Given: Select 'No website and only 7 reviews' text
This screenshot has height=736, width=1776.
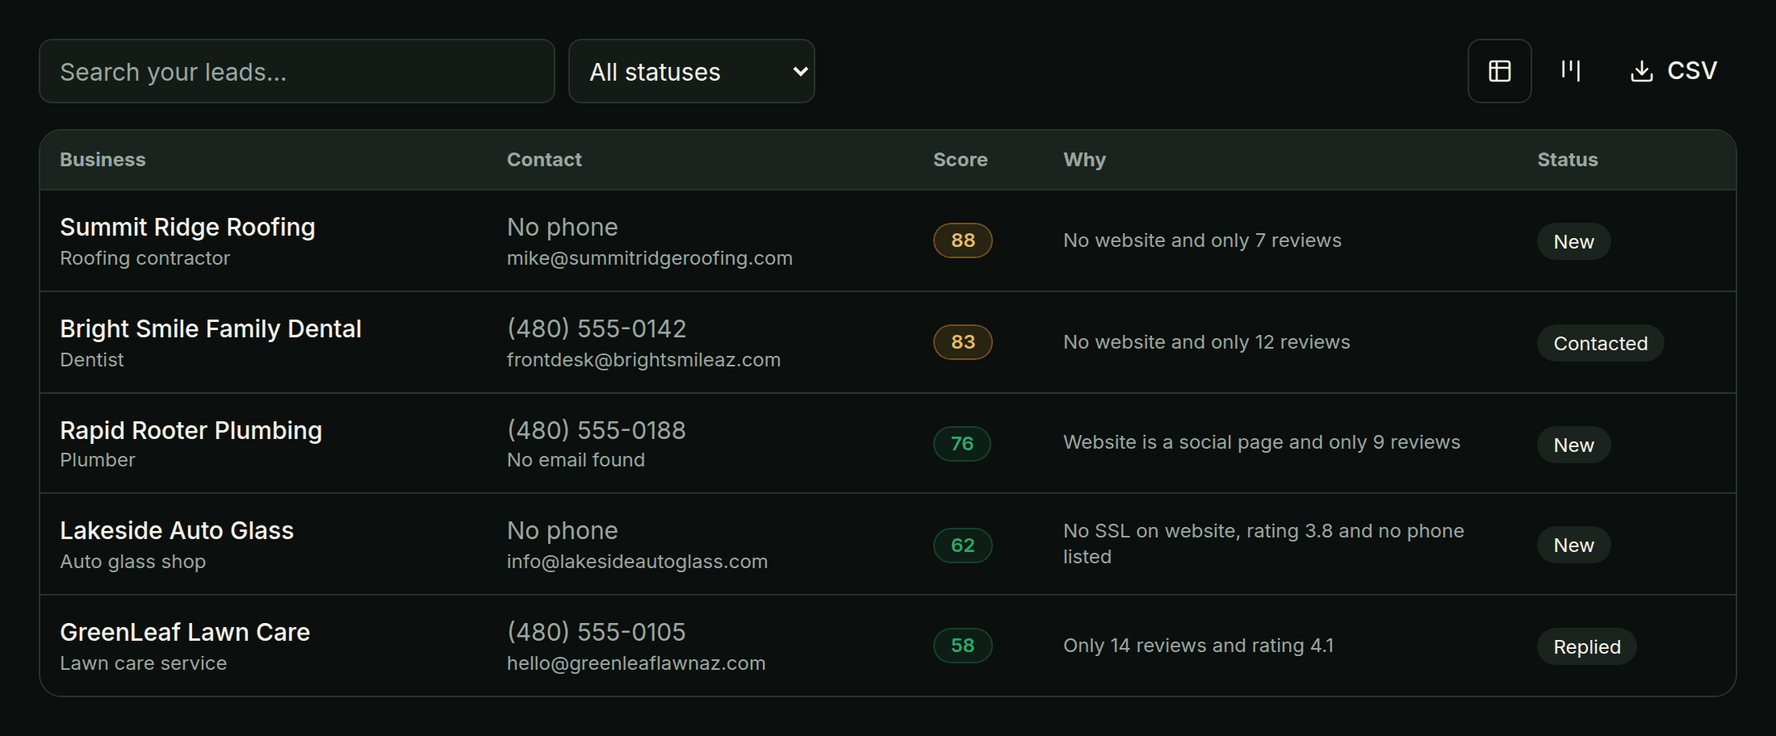Looking at the screenshot, I should click(1202, 240).
